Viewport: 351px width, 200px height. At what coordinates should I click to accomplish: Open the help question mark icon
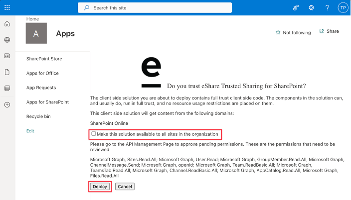[x=327, y=7]
